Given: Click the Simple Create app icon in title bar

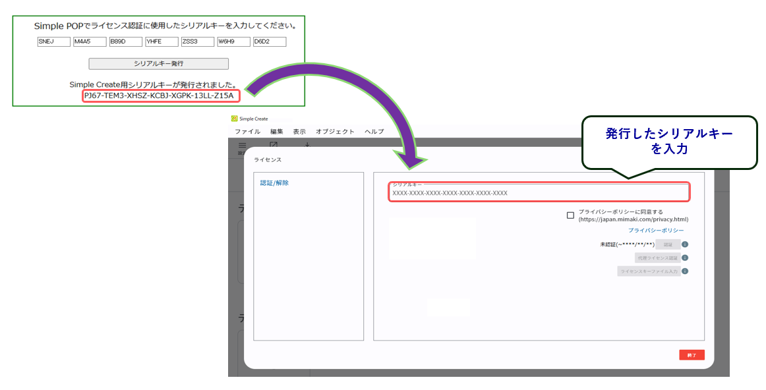Looking at the screenshot, I should (234, 119).
